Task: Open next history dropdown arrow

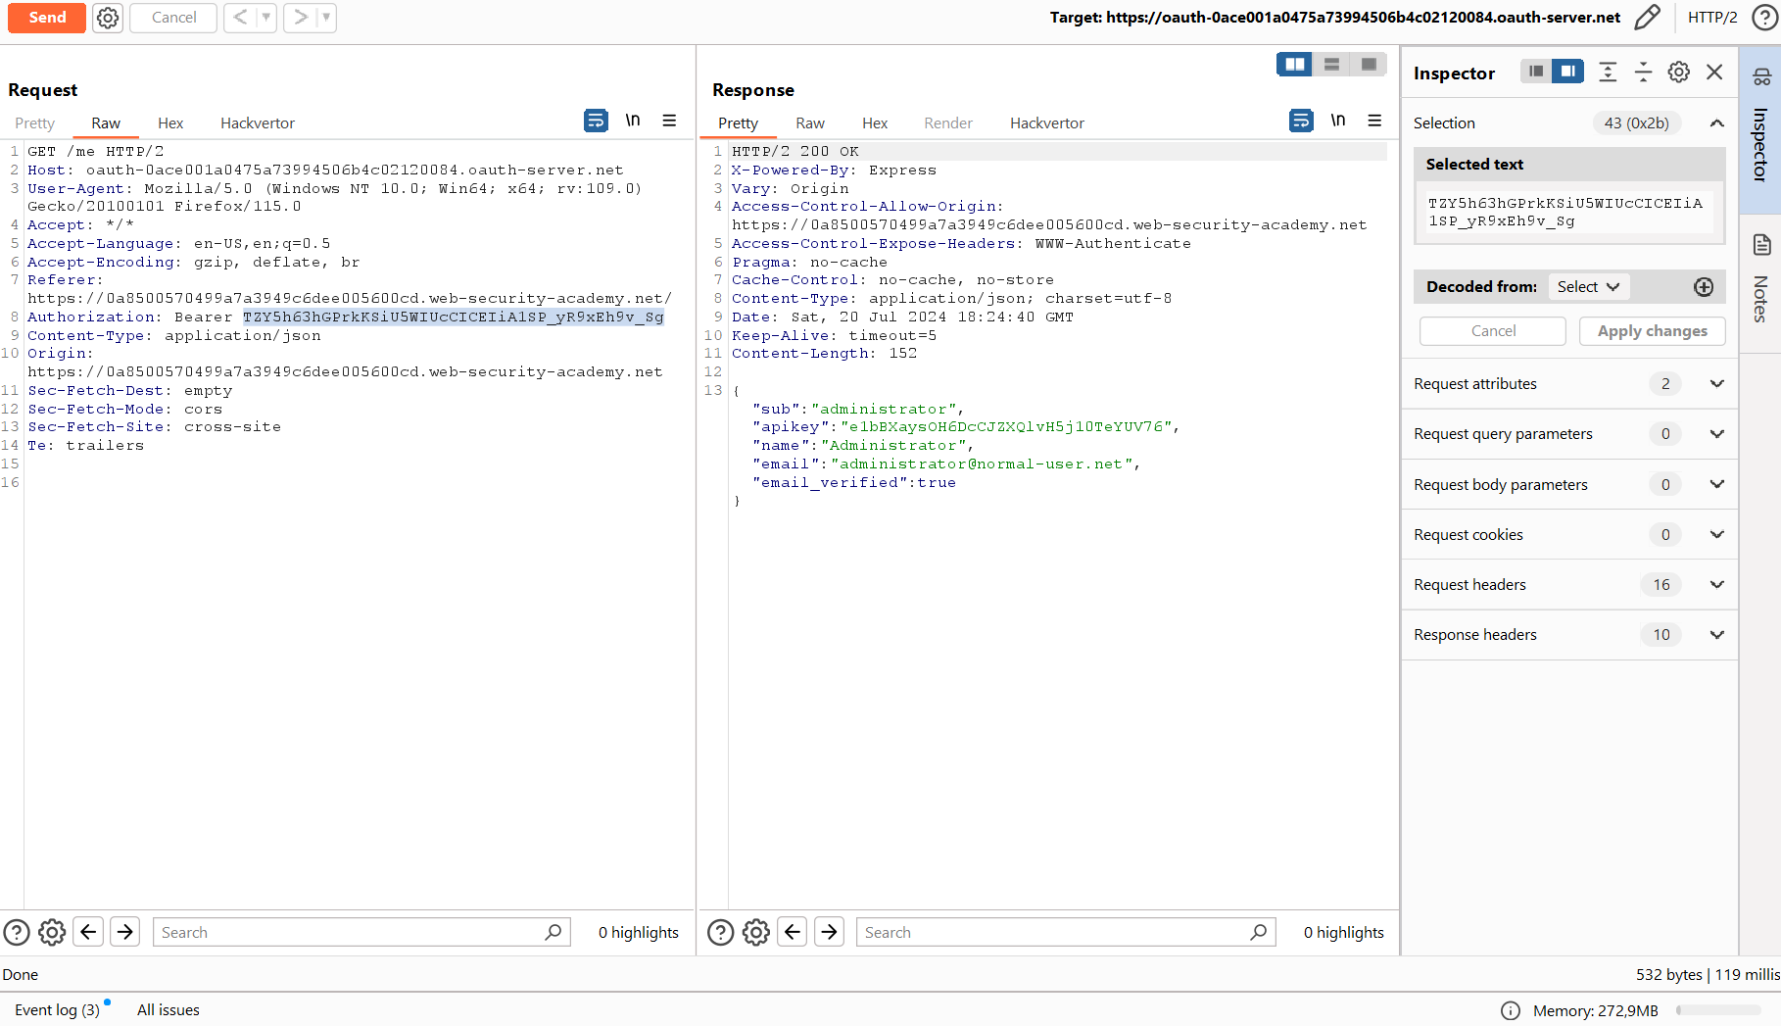Action: click(326, 18)
